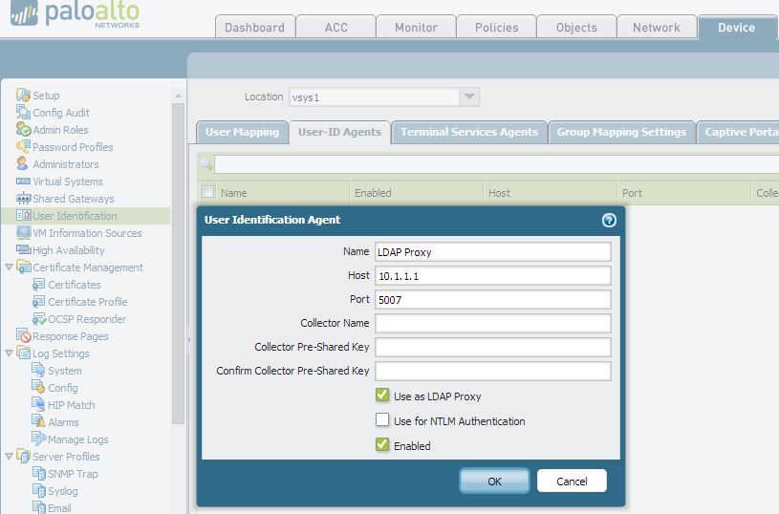Click the User Identification icon

(x=23, y=215)
